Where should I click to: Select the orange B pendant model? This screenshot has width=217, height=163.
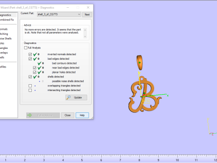click(145, 94)
